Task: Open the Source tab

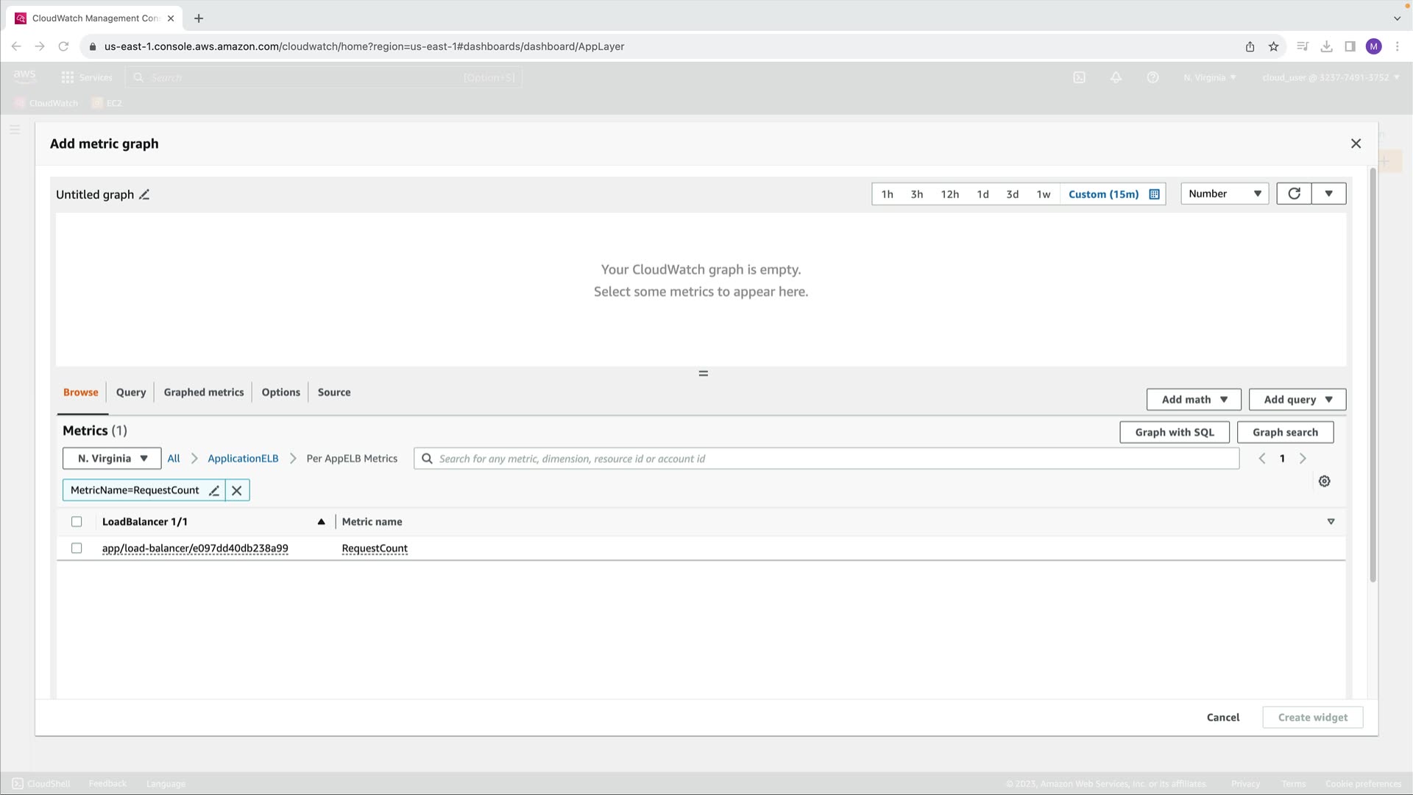Action: (333, 392)
